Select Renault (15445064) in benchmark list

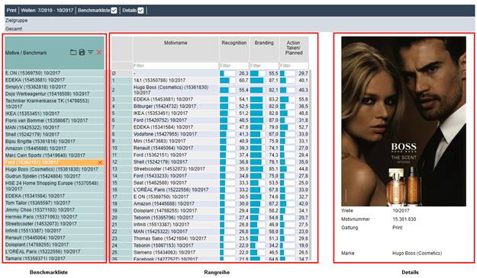pyautogui.click(x=54, y=238)
